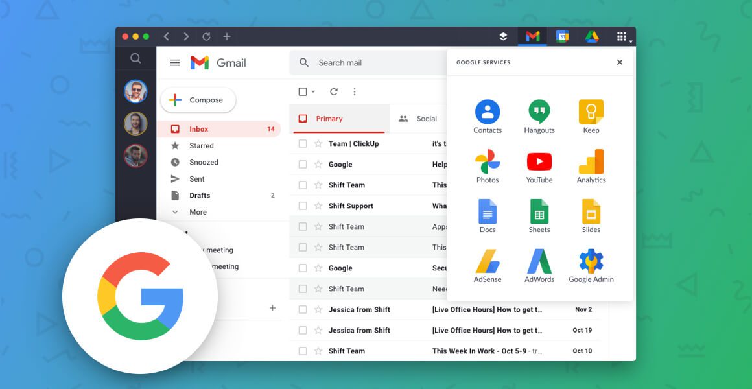This screenshot has width=752, height=389.
Task: Click inside the Search mail field
Action: point(363,62)
